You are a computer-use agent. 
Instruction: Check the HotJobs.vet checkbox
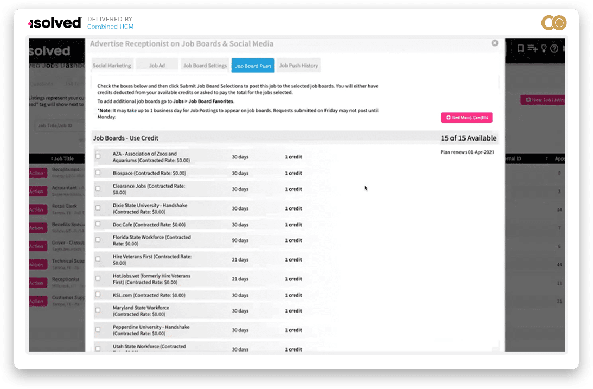click(98, 278)
